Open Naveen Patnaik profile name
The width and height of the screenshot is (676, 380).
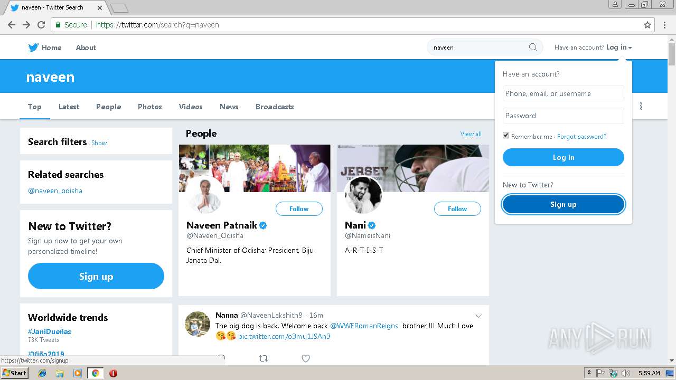222,225
